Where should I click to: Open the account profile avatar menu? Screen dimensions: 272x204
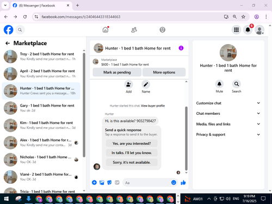pos(259,30)
